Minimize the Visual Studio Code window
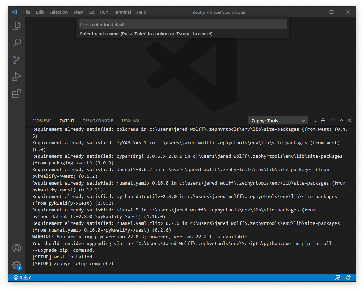 (315, 12)
